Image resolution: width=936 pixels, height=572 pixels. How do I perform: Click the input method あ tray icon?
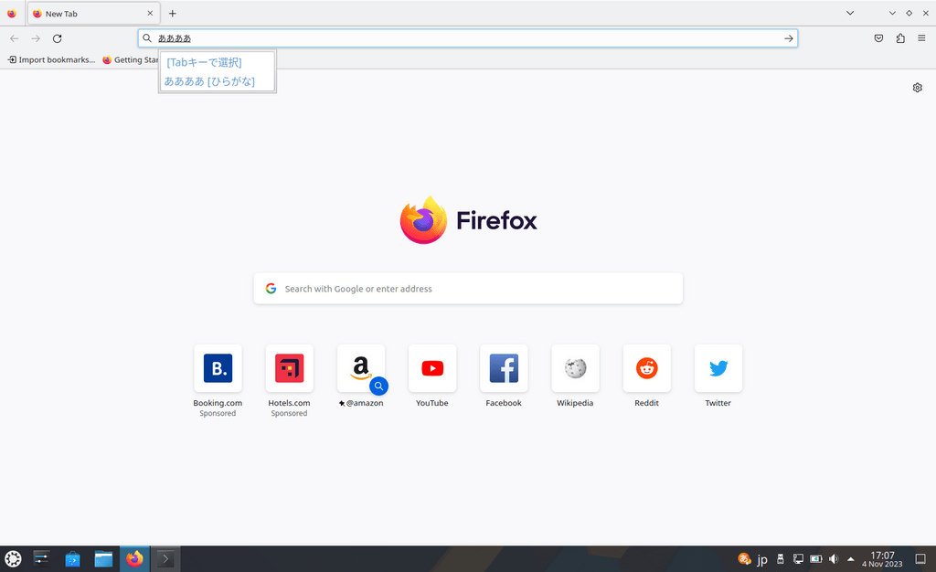tap(744, 559)
